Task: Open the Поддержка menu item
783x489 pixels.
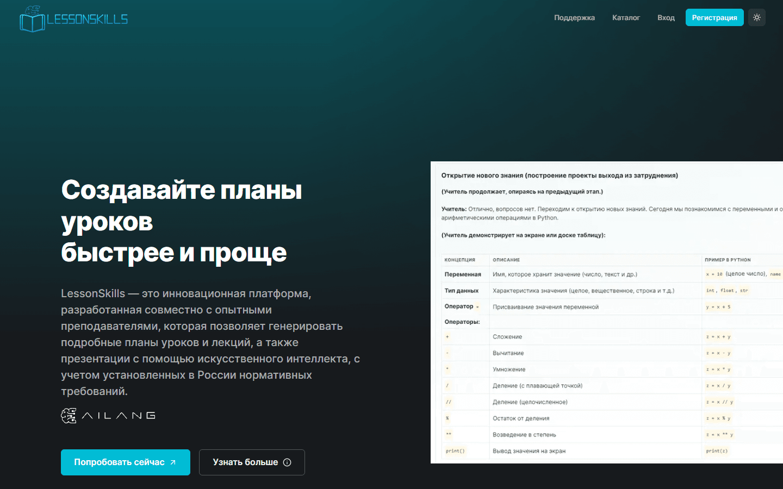Action: (574, 18)
